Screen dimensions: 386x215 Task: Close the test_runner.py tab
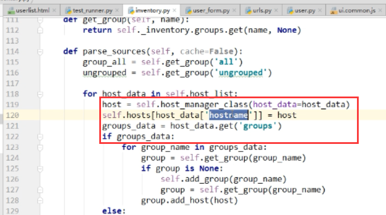[117, 10]
